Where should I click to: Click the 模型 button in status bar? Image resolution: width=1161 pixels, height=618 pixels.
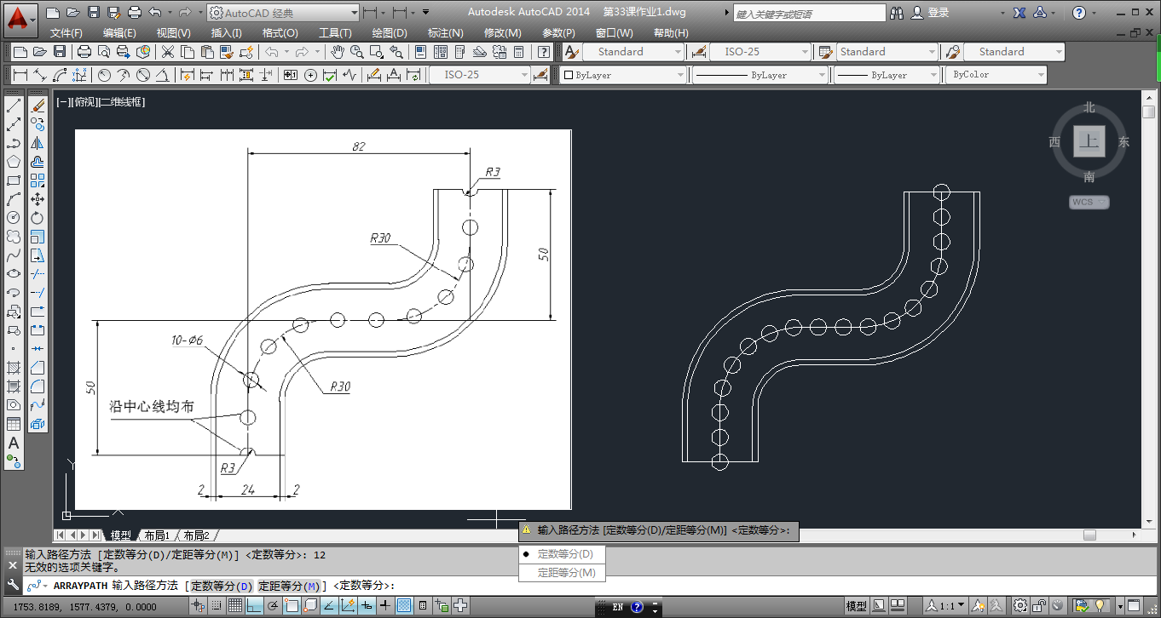click(856, 606)
